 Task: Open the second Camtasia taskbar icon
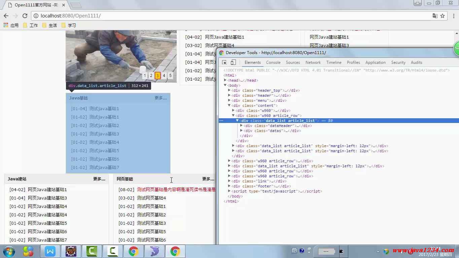coord(112,251)
